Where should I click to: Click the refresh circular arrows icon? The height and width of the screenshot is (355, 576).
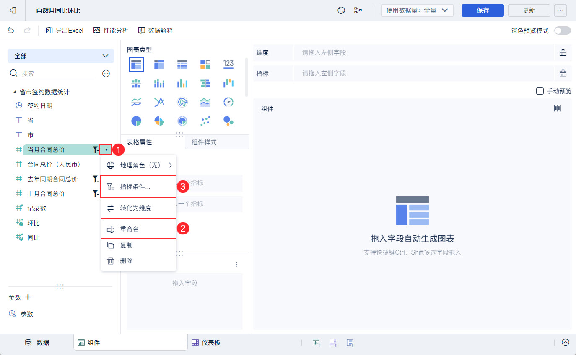(341, 10)
